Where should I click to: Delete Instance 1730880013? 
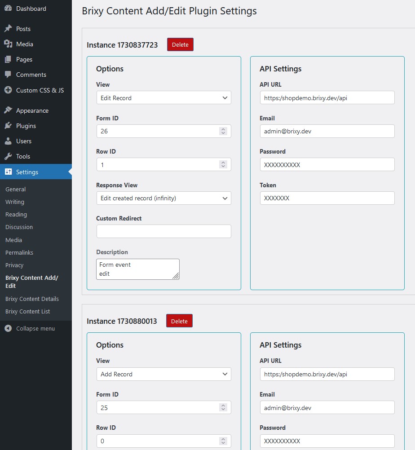click(179, 321)
